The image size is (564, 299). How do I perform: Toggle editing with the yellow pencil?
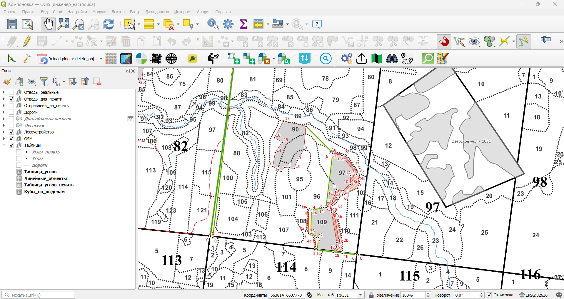tap(27, 41)
